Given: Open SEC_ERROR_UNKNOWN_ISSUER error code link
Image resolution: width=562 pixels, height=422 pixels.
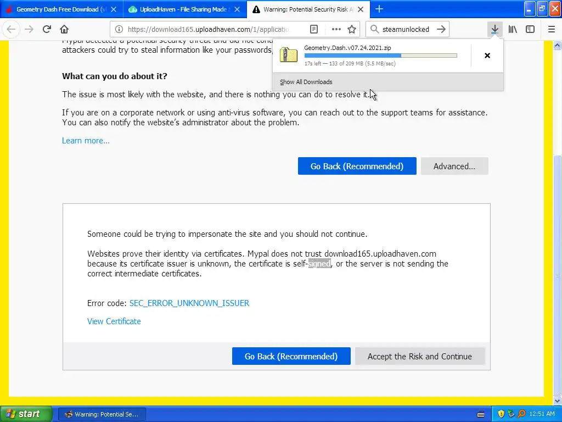Looking at the screenshot, I should coord(189,303).
